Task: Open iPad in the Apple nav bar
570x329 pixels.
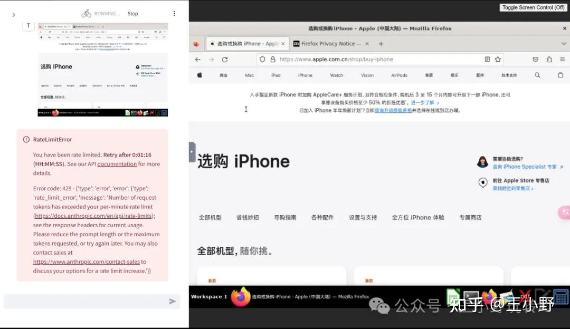Action: [x=276, y=75]
